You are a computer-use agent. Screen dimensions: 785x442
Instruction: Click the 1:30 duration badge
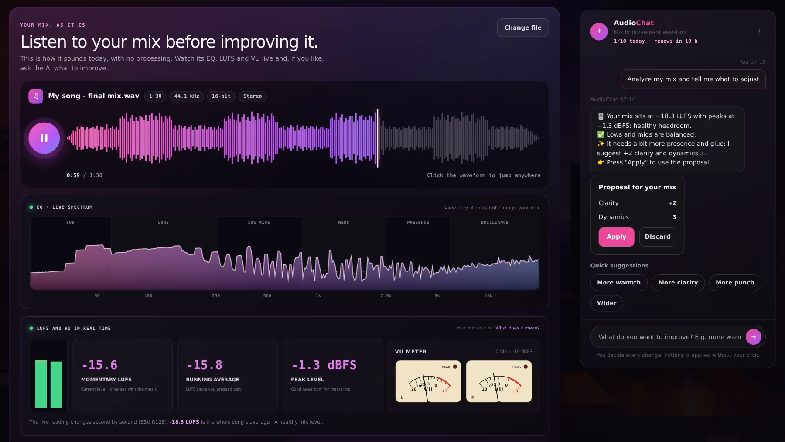point(155,96)
